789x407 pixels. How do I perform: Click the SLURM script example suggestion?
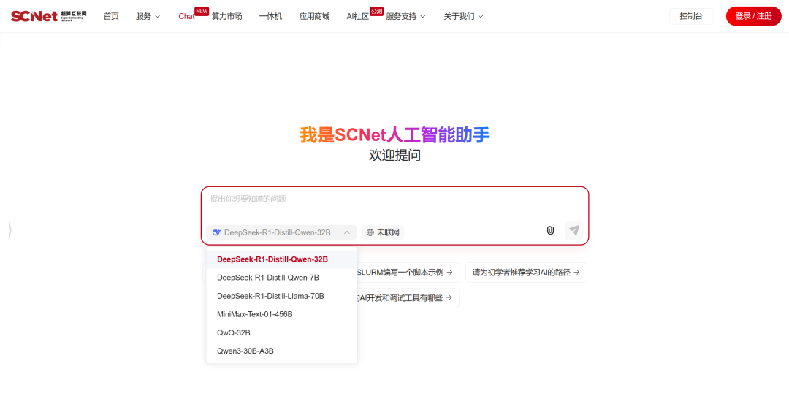point(408,272)
